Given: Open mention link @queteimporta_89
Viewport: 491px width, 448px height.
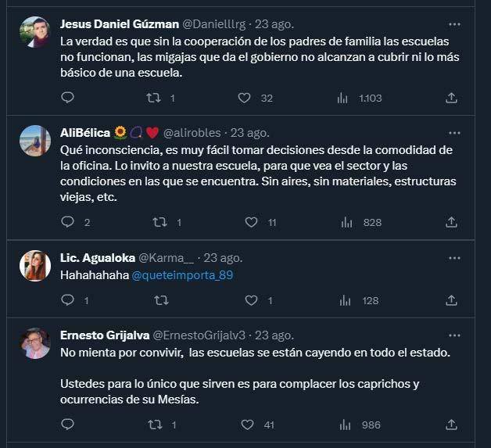Looking at the screenshot, I should [182, 275].
